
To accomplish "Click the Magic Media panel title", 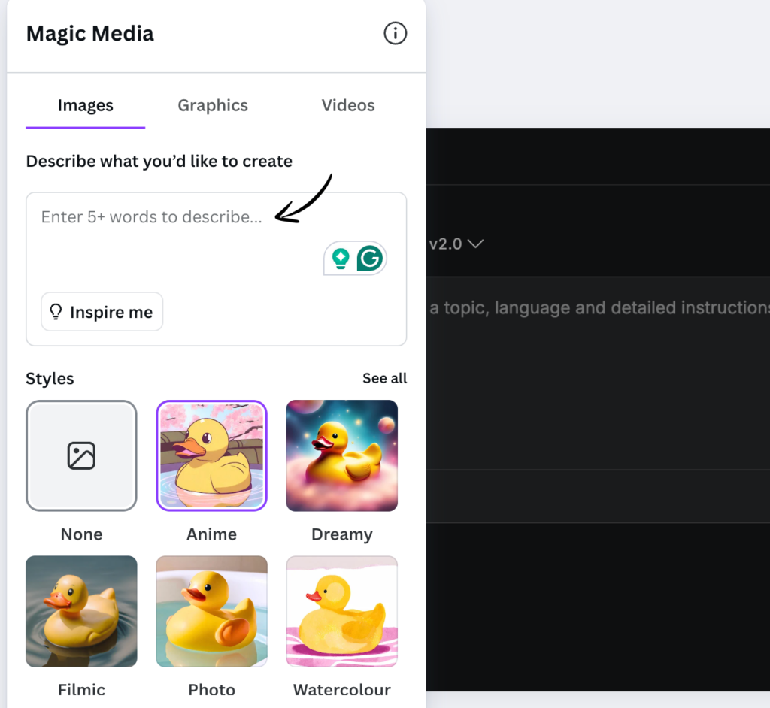I will click(x=90, y=34).
